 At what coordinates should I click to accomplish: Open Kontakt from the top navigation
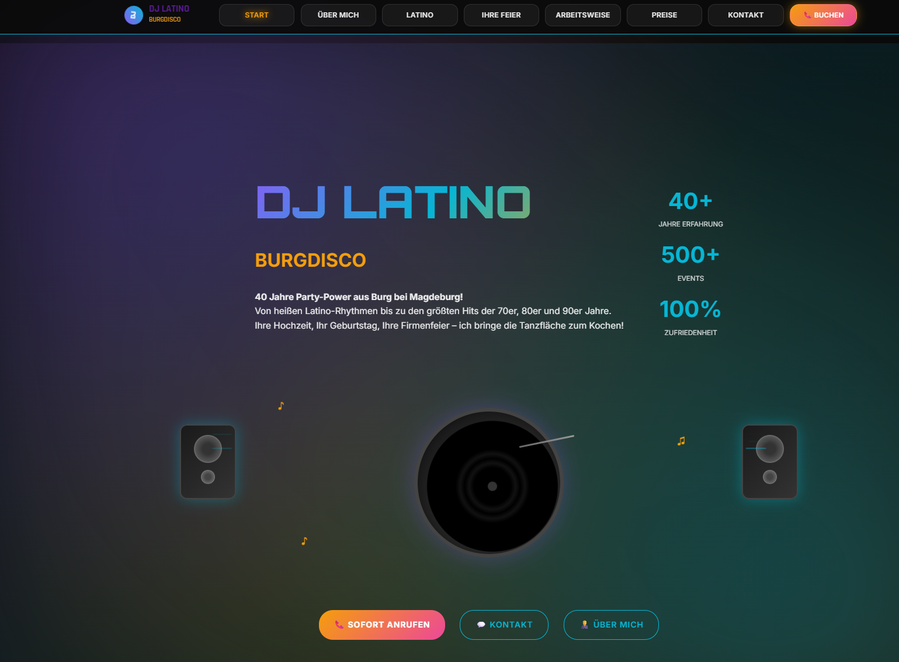[x=745, y=15]
